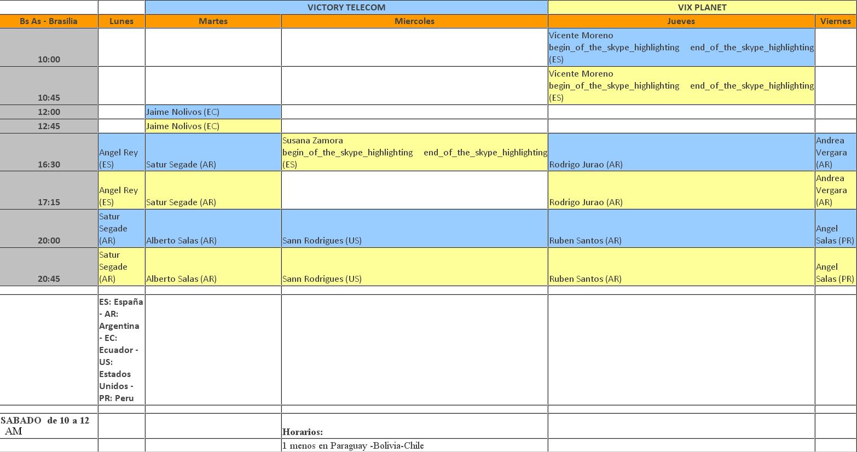The width and height of the screenshot is (857, 452).
Task: Click Sann Rodrigues (US) cell at 20:45
Action: tap(414, 266)
